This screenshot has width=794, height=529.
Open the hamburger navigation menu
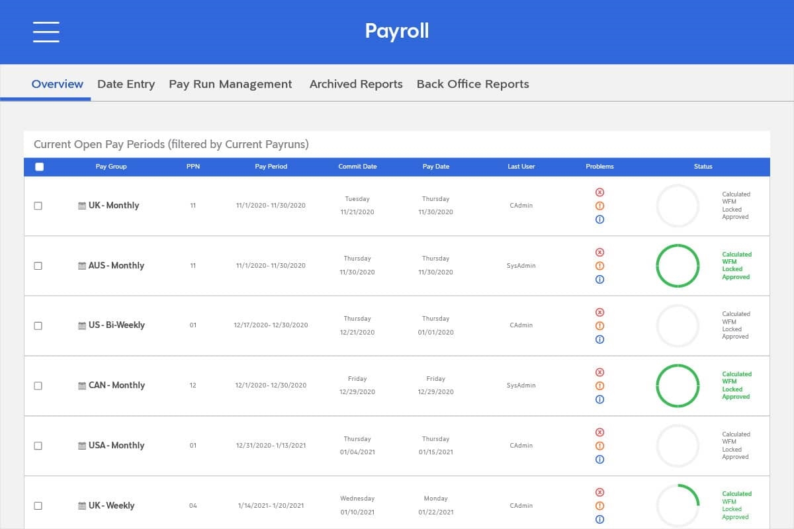pos(46,32)
